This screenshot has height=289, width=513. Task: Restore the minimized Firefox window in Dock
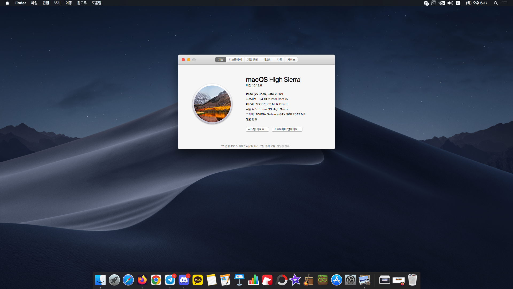point(399,281)
